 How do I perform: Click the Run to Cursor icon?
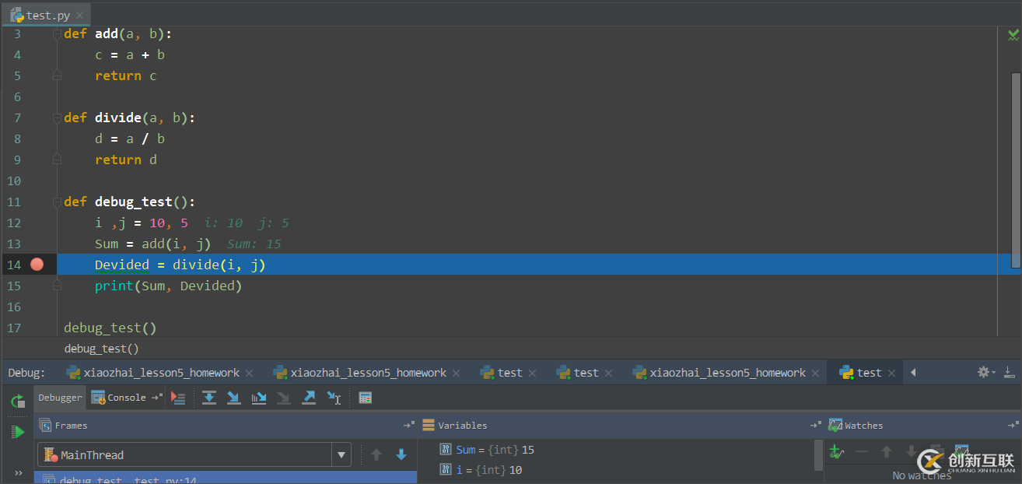point(334,398)
